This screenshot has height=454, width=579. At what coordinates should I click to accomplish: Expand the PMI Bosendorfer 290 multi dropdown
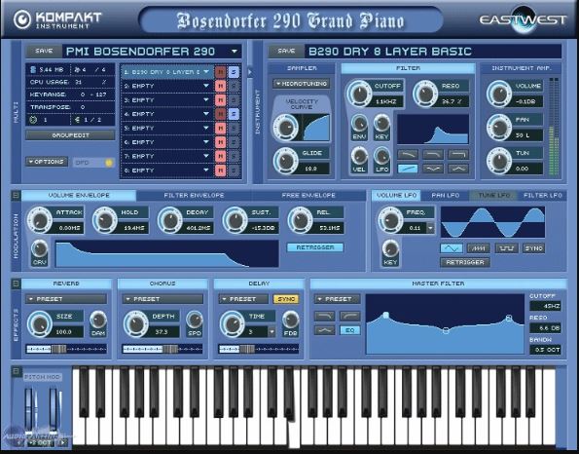click(x=235, y=51)
